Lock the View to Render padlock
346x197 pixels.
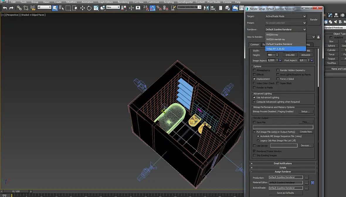point(318,37)
